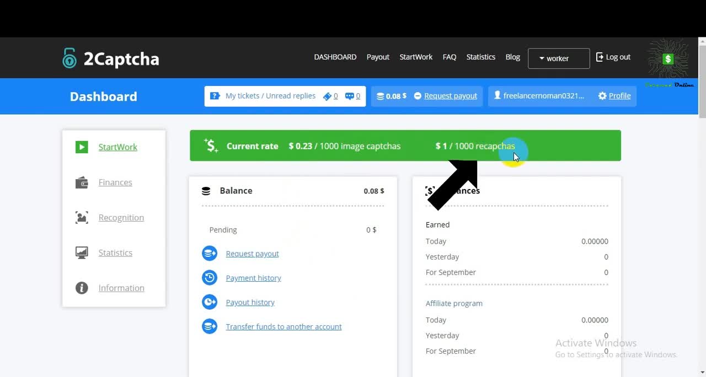
Task: Click Request payout link in Balance card
Action: pyautogui.click(x=252, y=254)
